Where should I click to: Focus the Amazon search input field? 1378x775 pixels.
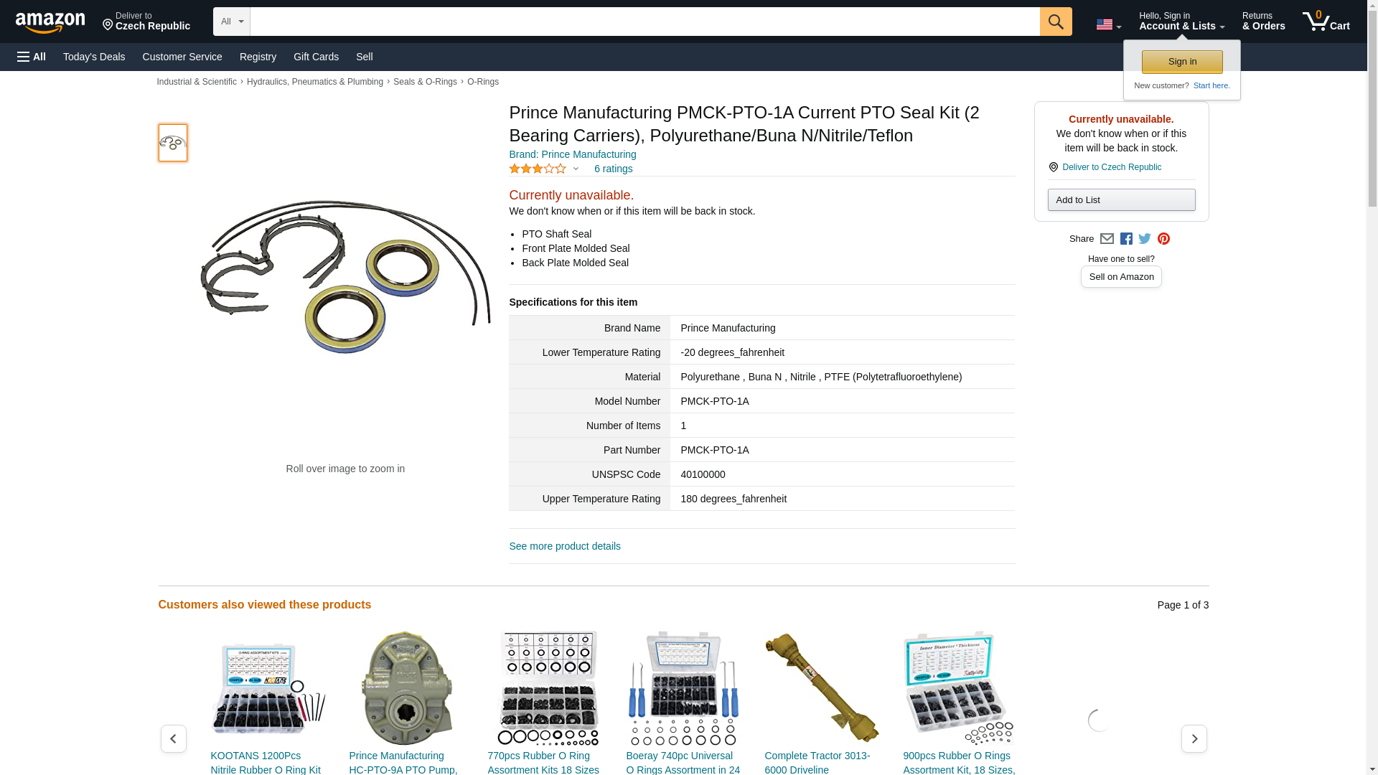click(x=645, y=22)
